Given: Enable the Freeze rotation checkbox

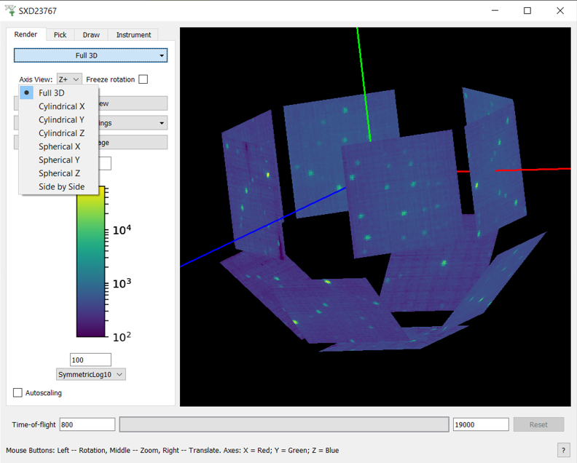Looking at the screenshot, I should 143,79.
